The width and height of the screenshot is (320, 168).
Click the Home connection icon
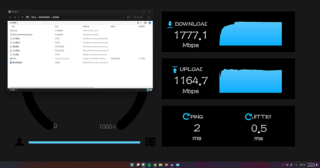click(11, 31)
